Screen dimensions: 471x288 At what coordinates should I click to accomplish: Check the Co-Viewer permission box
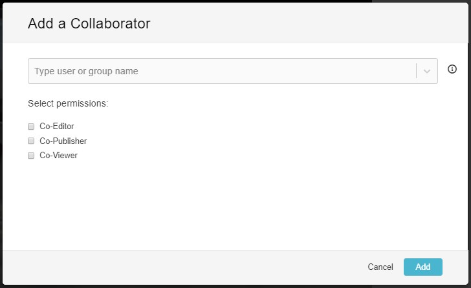pyautogui.click(x=31, y=156)
